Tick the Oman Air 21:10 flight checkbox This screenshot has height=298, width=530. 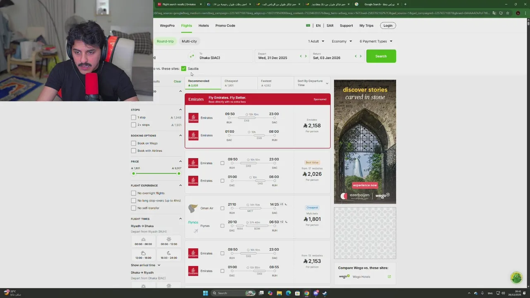tap(222, 208)
